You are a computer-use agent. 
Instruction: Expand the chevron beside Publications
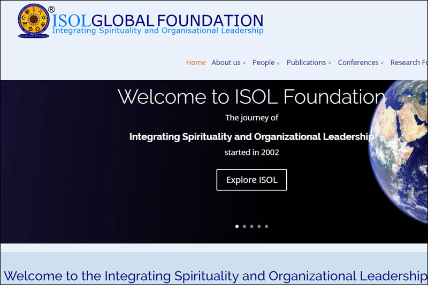coord(330,63)
